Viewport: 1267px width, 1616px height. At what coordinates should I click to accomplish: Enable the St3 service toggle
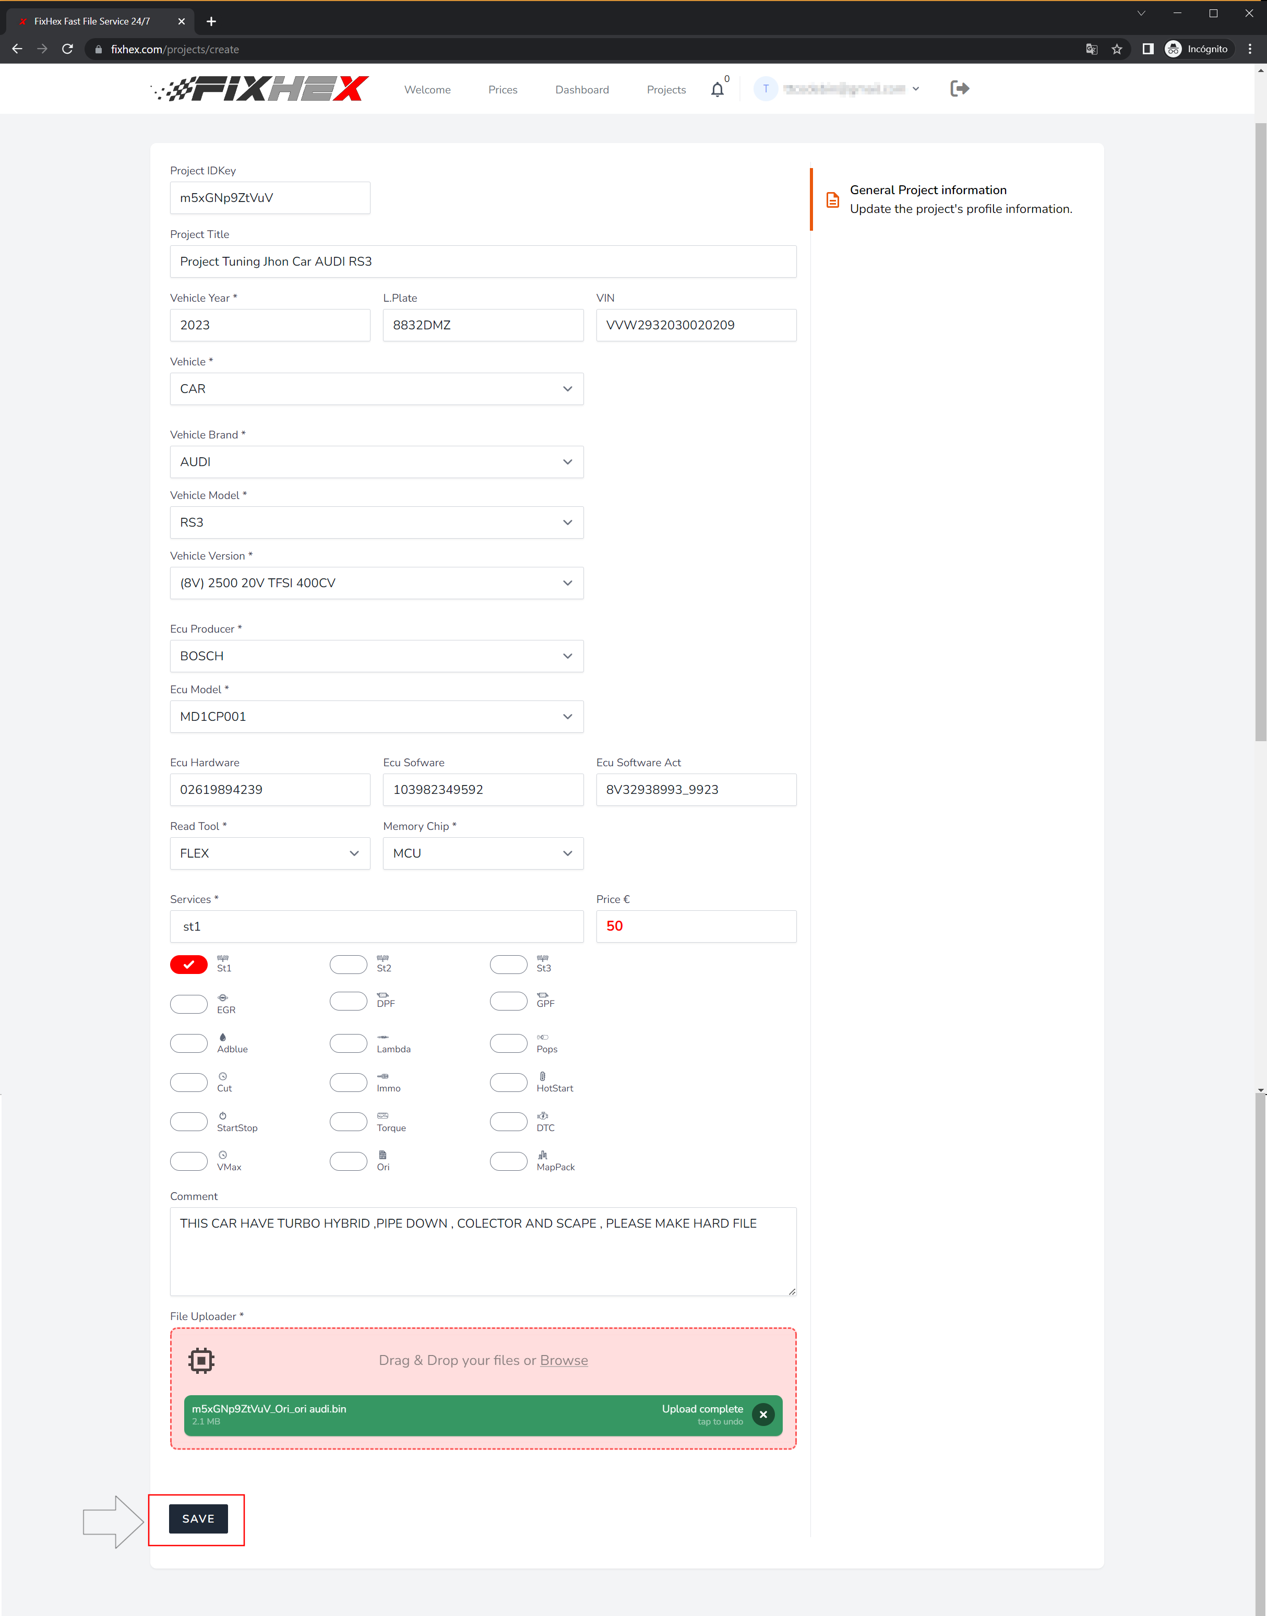click(508, 965)
